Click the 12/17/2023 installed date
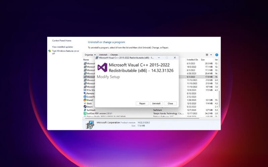Screen dimensions: 268x167 192,113
